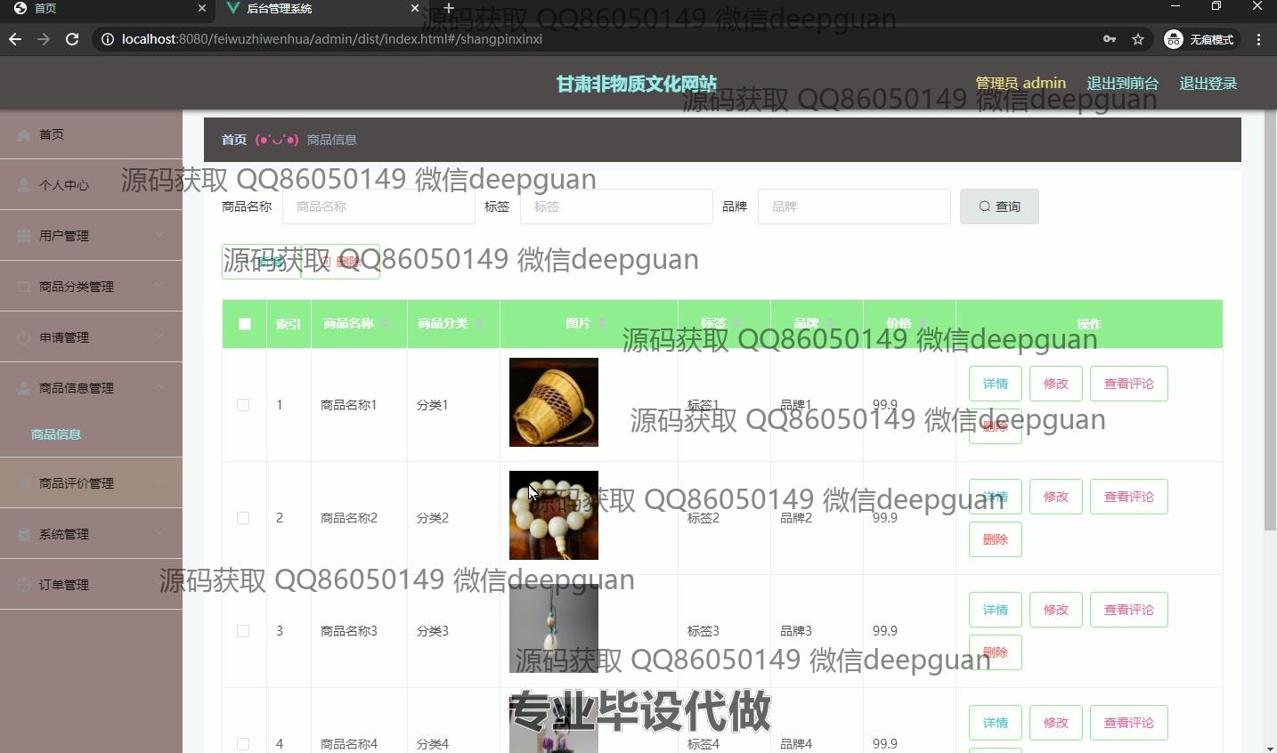Click the user icon beside 商品信息管理
Image resolution: width=1277 pixels, height=753 pixels.
pos(24,388)
